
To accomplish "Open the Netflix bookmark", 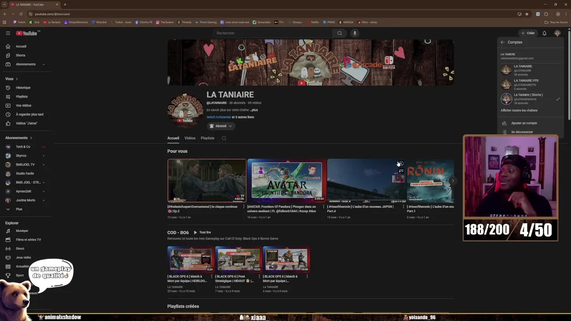I will [312, 22].
